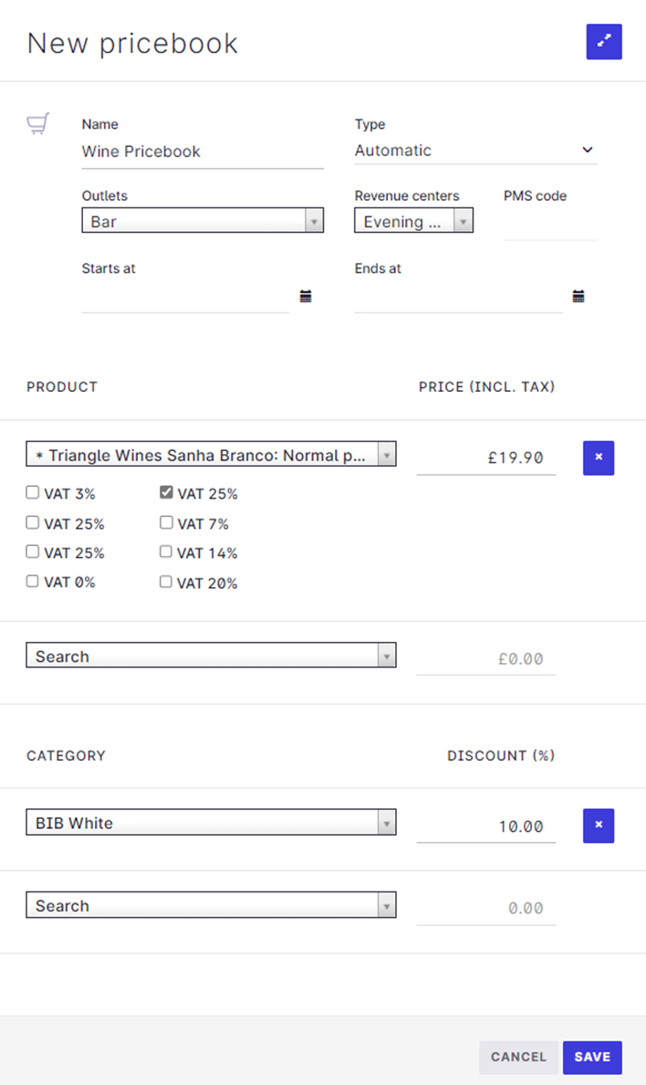Image resolution: width=646 pixels, height=1085 pixels.
Task: Remove the BIB White category row
Action: click(599, 825)
